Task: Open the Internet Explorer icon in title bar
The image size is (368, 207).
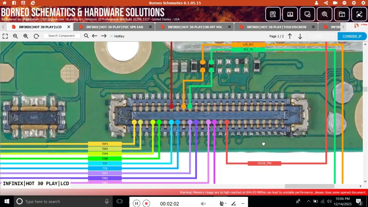Action: (32, 3)
